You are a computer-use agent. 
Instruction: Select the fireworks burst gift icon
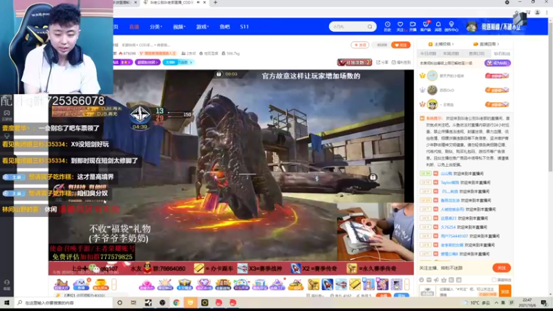(165, 284)
